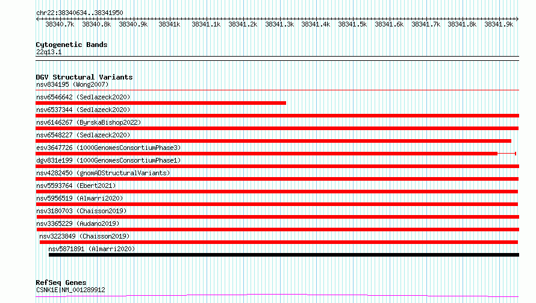The height and width of the screenshot is (303, 536).
Task: Open variant nsv3180703 (Chaisson2019) label
Action: pyautogui.click(x=81, y=211)
